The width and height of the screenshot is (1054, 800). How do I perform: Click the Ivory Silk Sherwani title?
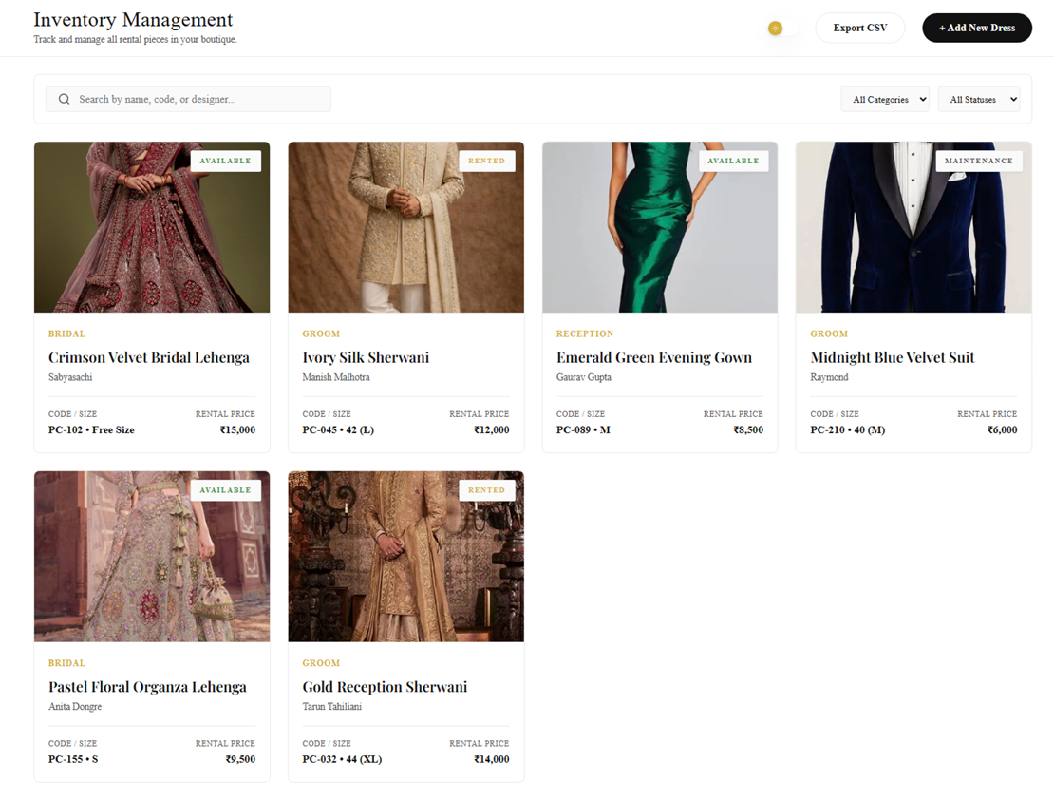pyautogui.click(x=366, y=357)
